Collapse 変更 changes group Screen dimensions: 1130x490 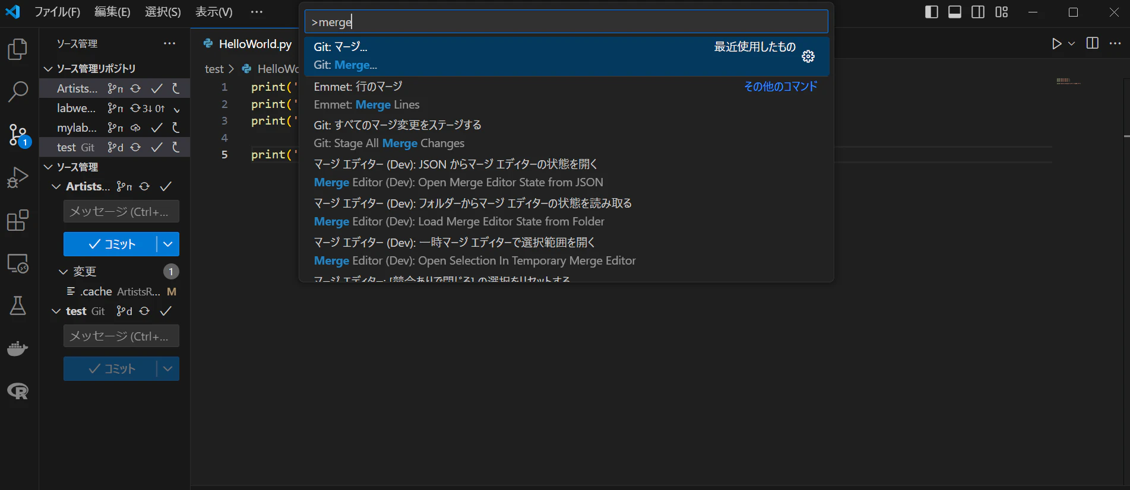pos(64,272)
